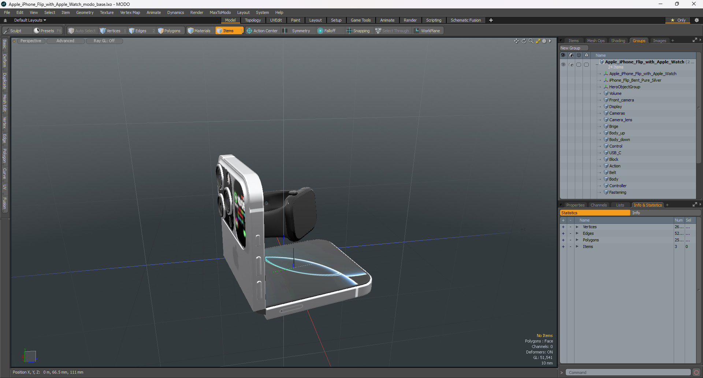This screenshot has height=378, width=703.
Task: Click the Only button with star
Action: 678,20
